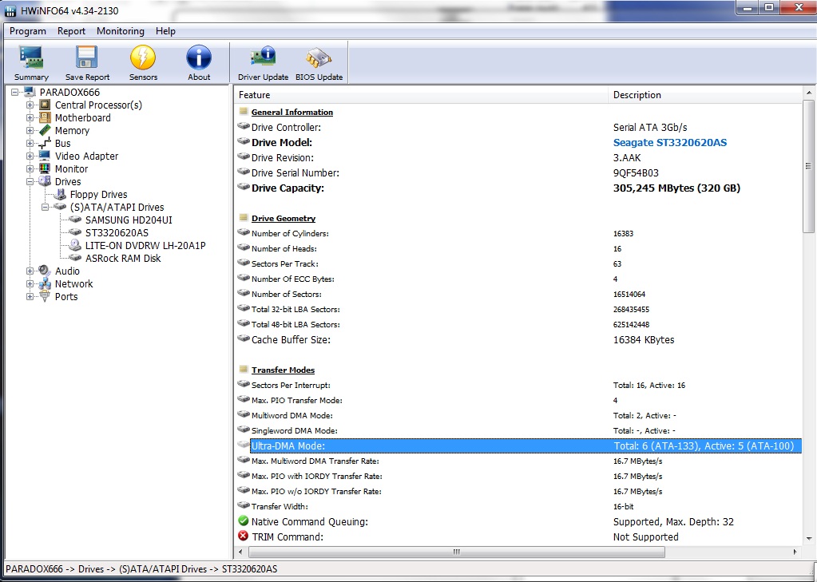Click the Drive Geometry section icon
The image size is (817, 582).
244,217
